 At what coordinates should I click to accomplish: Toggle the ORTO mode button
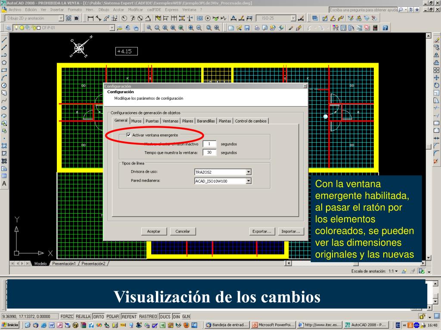tap(99, 317)
